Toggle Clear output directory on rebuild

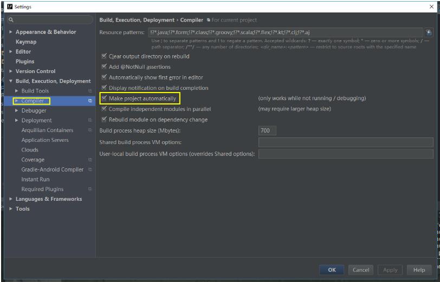[104, 56]
